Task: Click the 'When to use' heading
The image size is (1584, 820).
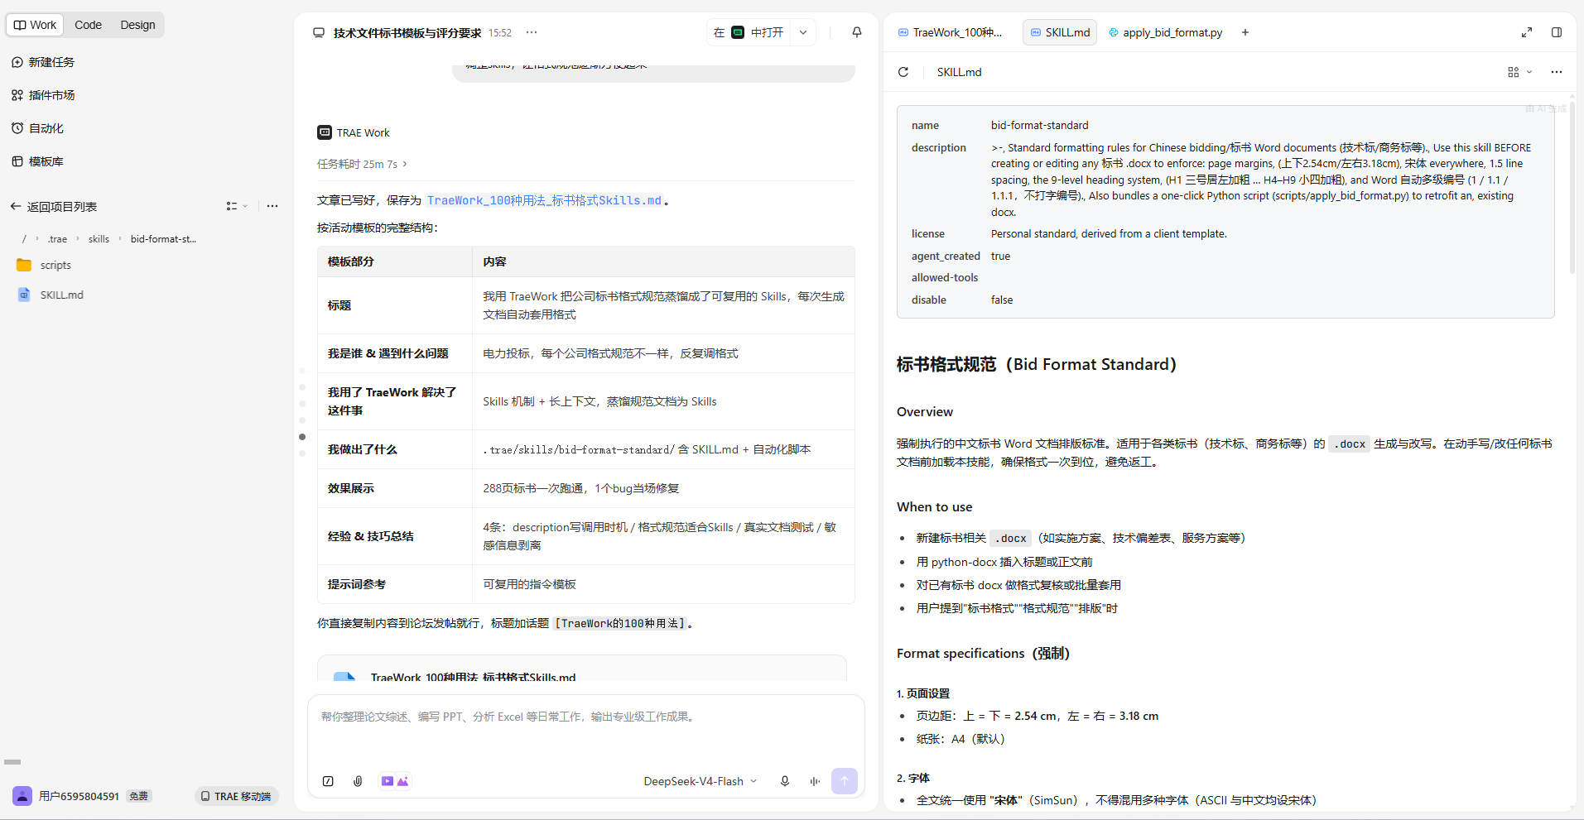Action: tap(935, 506)
